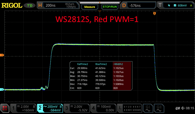Screen dimensions: 195x114
Task: Toggle the STOP/RUN button
Action: [x=110, y=7]
